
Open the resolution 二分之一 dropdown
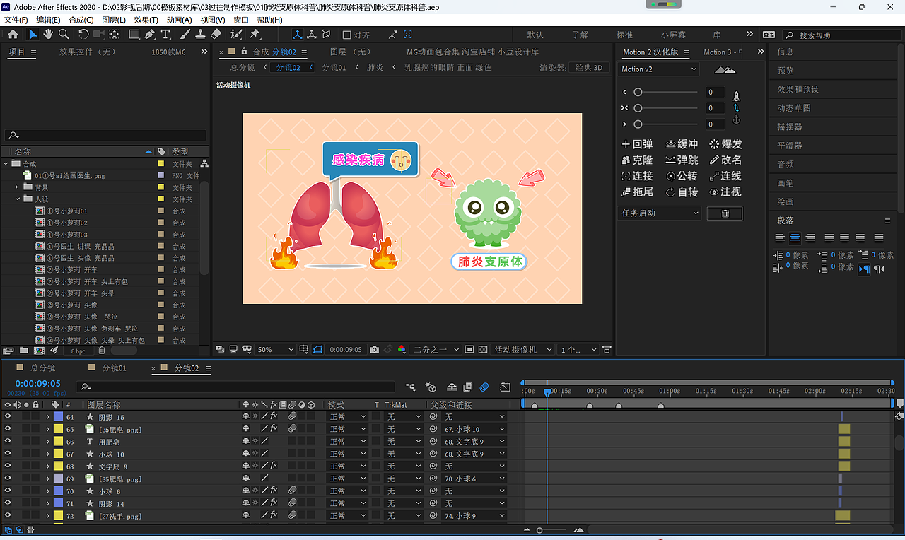pyautogui.click(x=436, y=349)
